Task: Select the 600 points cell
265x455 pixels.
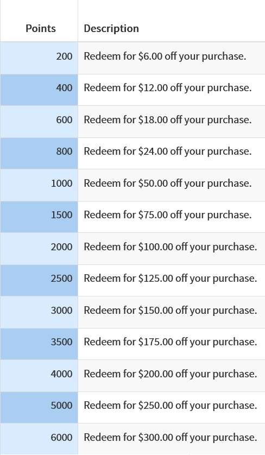Action: click(x=39, y=122)
